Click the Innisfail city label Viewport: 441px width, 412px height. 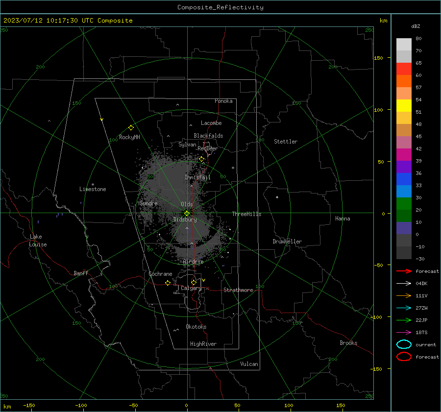pyautogui.click(x=198, y=177)
